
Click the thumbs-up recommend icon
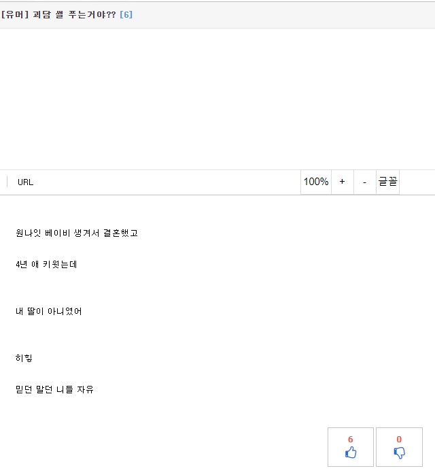click(x=351, y=453)
